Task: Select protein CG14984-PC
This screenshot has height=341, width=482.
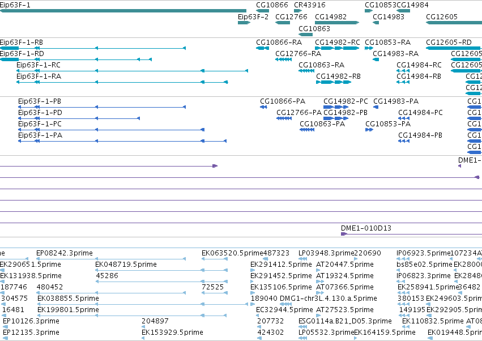Action: pyautogui.click(x=420, y=113)
